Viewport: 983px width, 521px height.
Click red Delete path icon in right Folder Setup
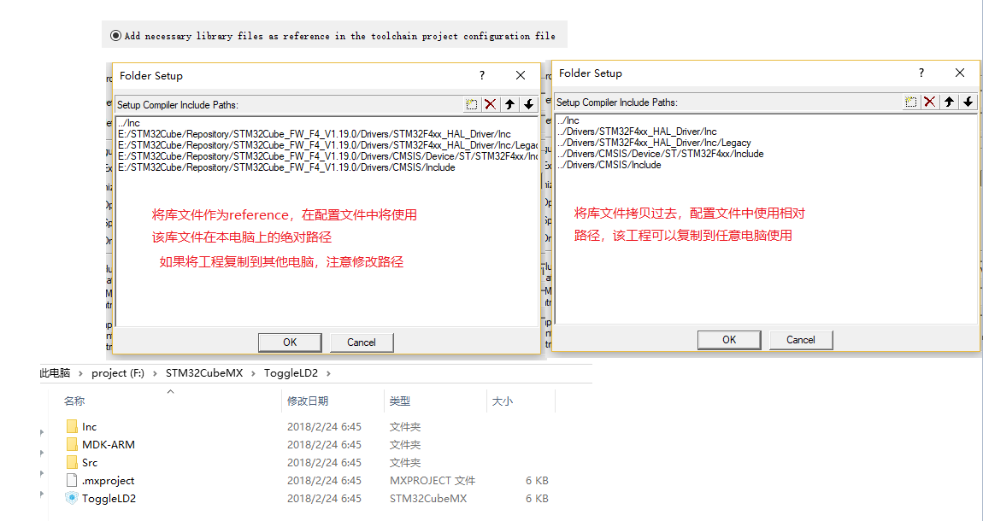[930, 102]
